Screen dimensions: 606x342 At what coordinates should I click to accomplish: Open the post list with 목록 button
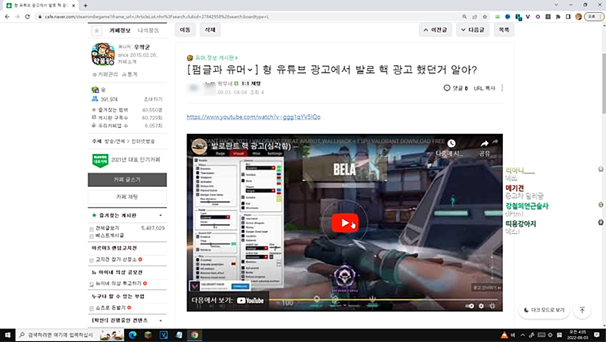pos(504,30)
